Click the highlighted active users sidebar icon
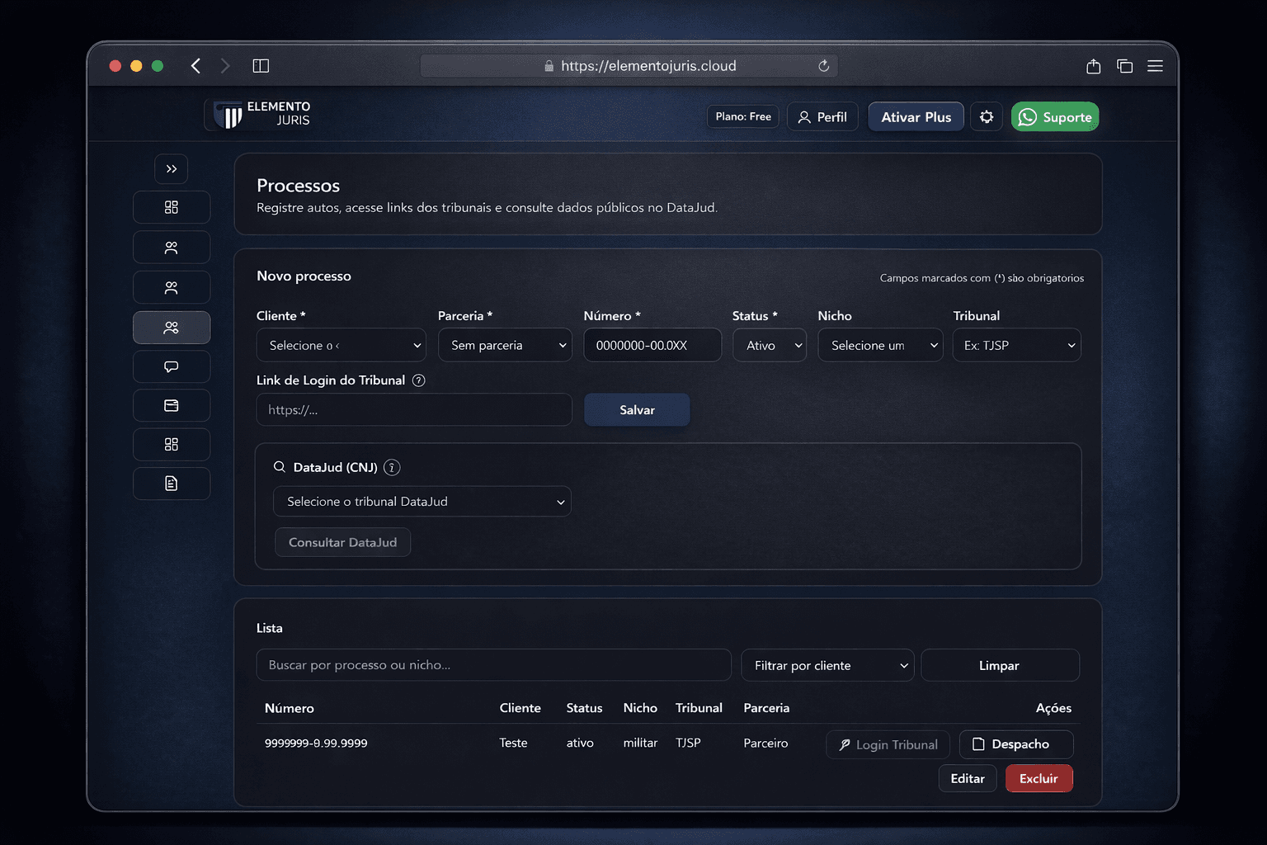The height and width of the screenshot is (845, 1267). pos(171,328)
